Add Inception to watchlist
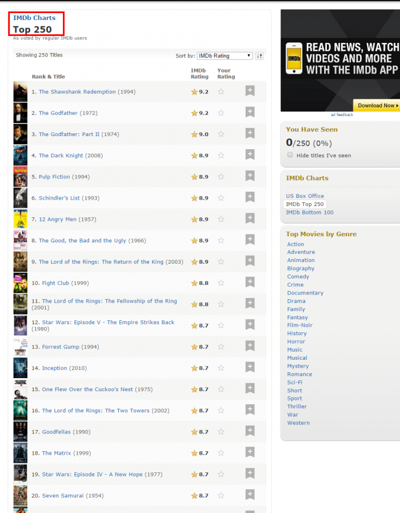This screenshot has width=400, height=513. tap(250, 367)
